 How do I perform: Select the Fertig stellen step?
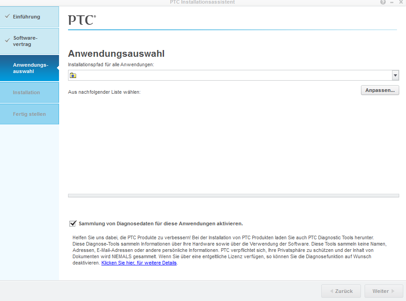click(x=29, y=114)
